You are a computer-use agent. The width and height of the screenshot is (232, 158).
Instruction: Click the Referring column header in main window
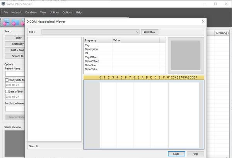click(x=222, y=33)
